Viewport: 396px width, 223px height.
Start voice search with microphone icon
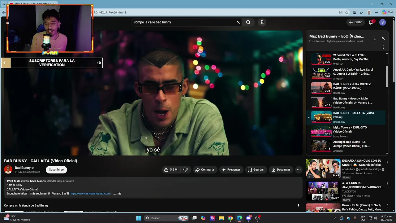[x=262, y=22]
